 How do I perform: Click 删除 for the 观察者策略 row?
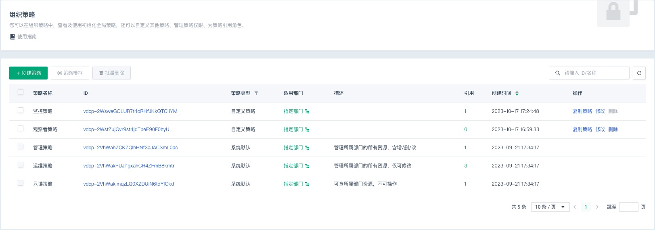coord(613,130)
